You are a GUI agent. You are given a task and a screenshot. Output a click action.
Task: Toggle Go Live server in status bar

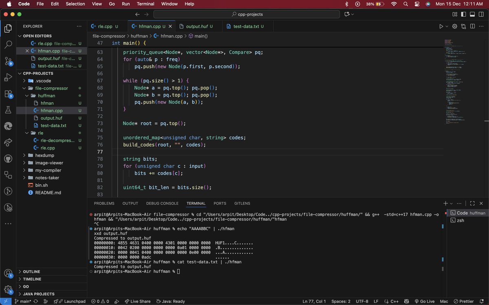[x=424, y=301]
